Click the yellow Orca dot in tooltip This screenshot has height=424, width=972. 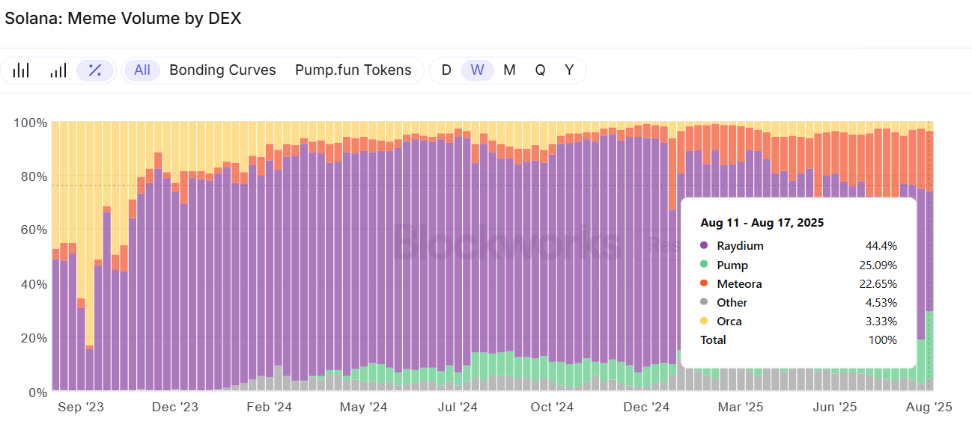704,322
